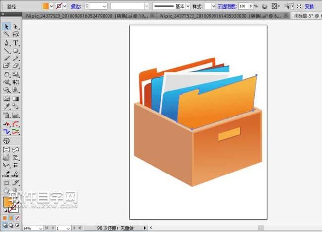The width and height of the screenshot is (322, 232).
Task: Select the Mesh tool
Action: (6, 99)
